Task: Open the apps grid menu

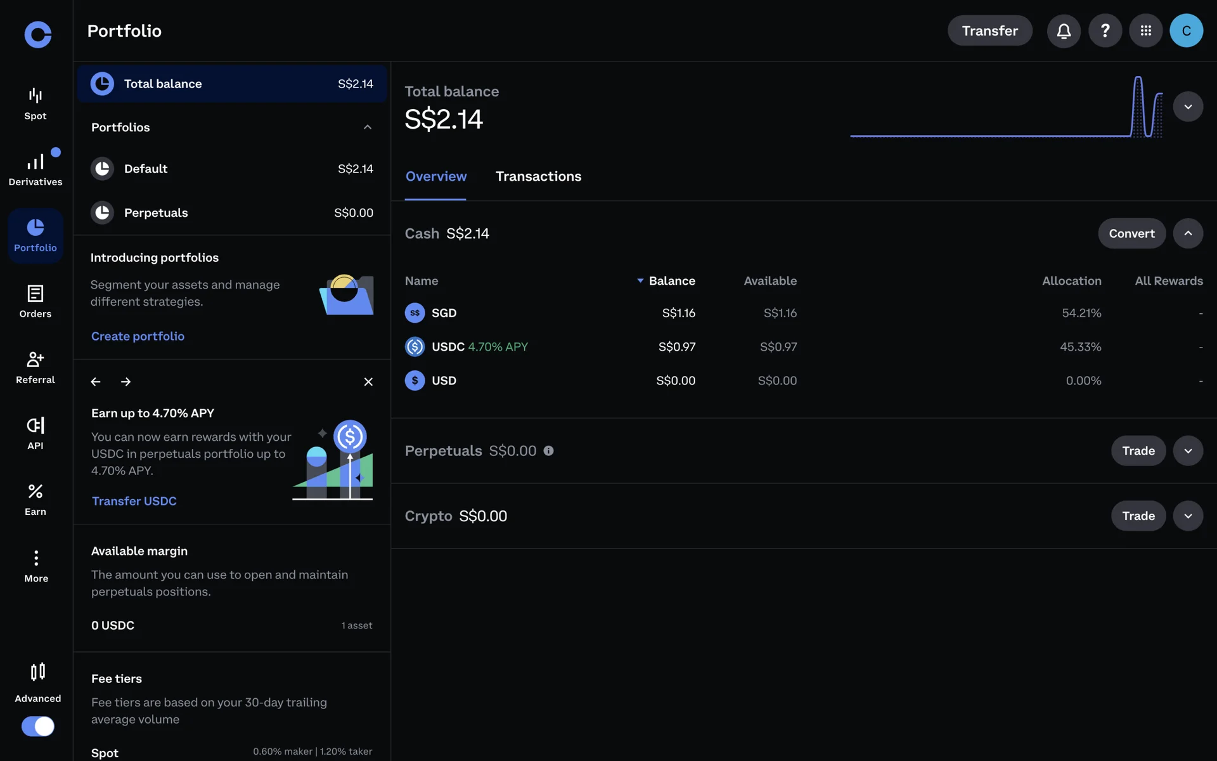Action: pyautogui.click(x=1145, y=30)
